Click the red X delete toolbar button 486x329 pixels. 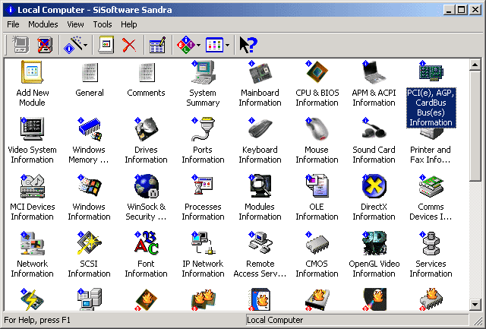pyautogui.click(x=129, y=45)
